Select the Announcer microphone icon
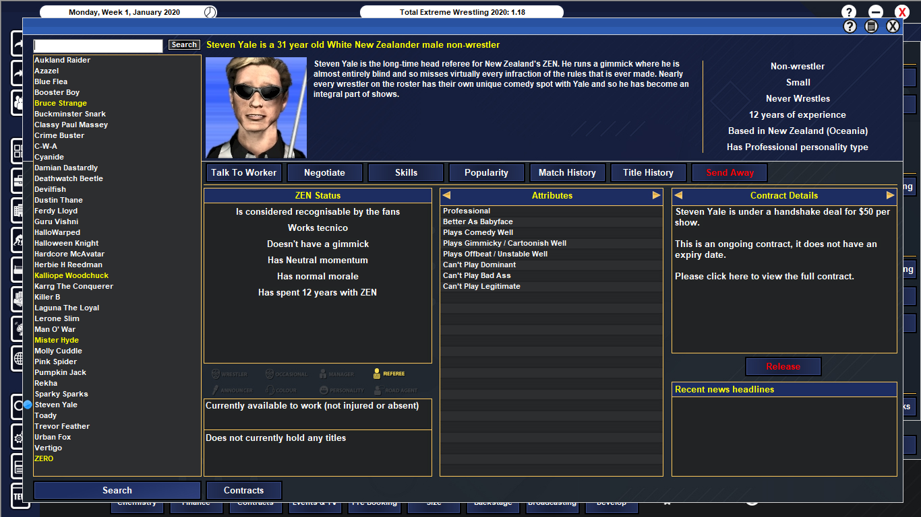 (216, 390)
